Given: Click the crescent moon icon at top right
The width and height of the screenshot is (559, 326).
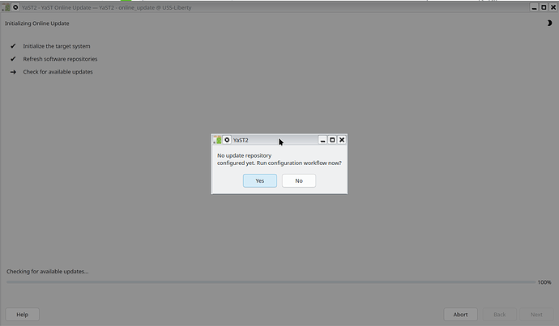Looking at the screenshot, I should pos(549,23).
